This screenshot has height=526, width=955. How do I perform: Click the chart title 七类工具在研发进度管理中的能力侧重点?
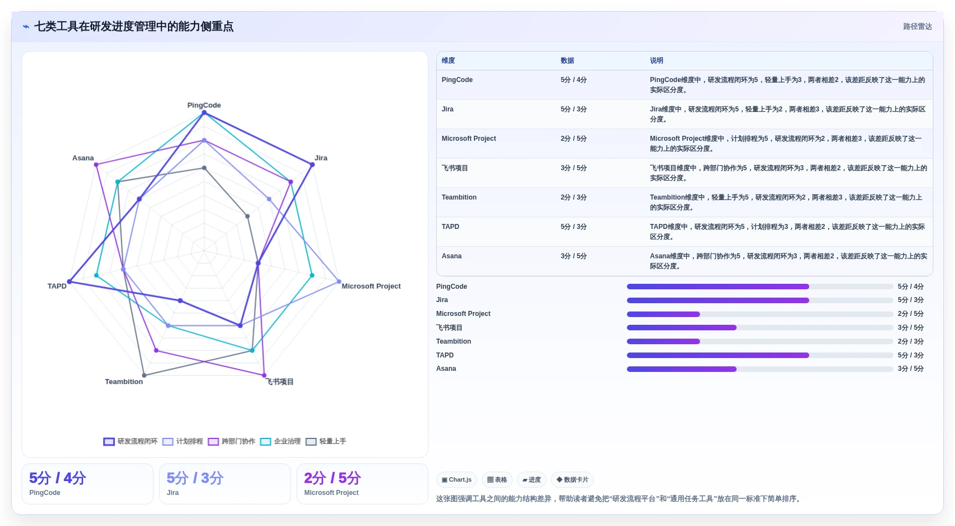(x=134, y=27)
